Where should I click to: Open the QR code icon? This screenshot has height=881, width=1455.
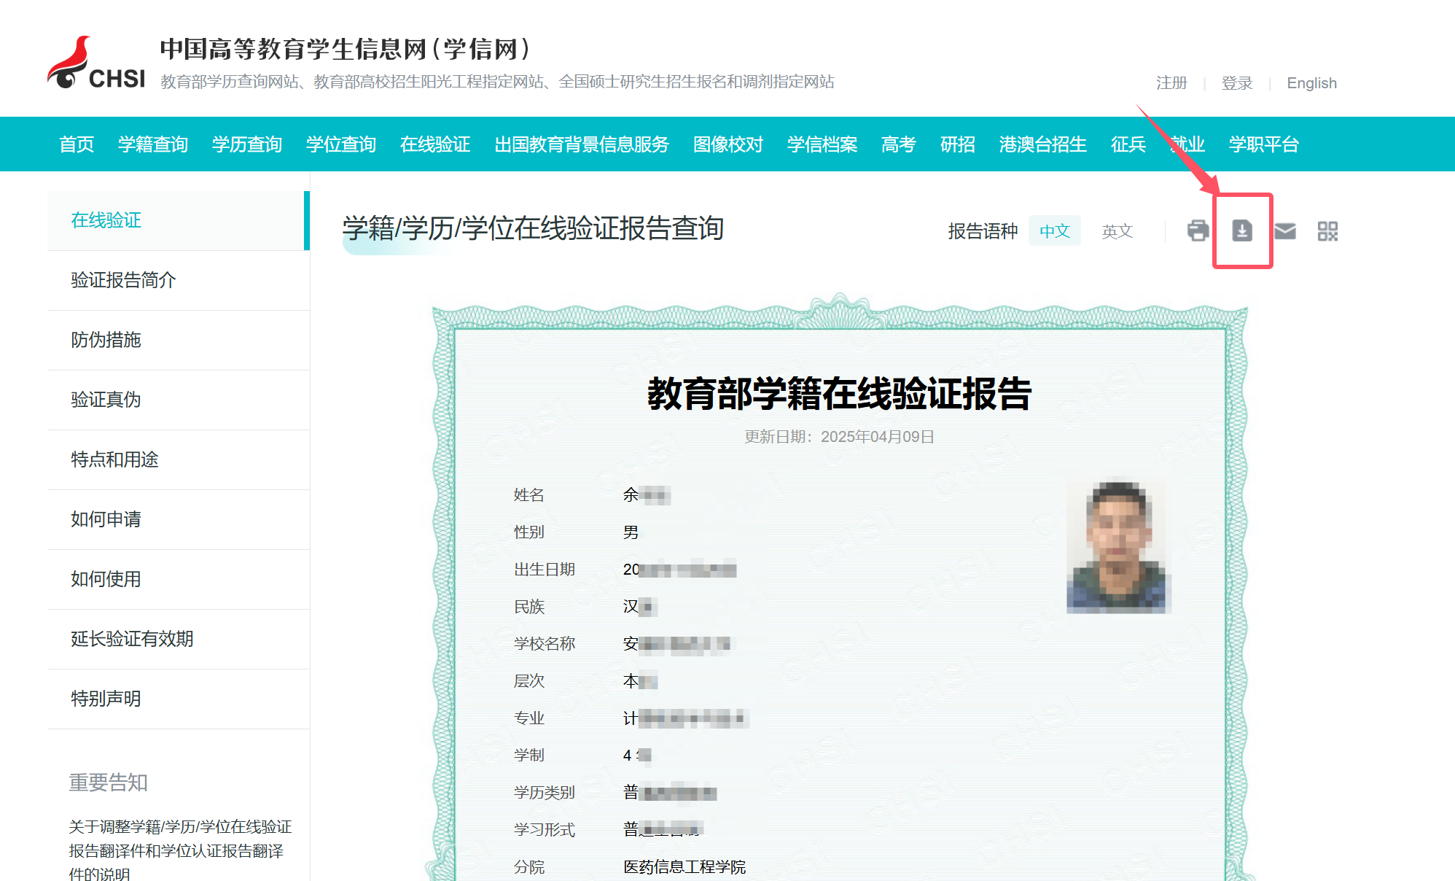coord(1327,231)
